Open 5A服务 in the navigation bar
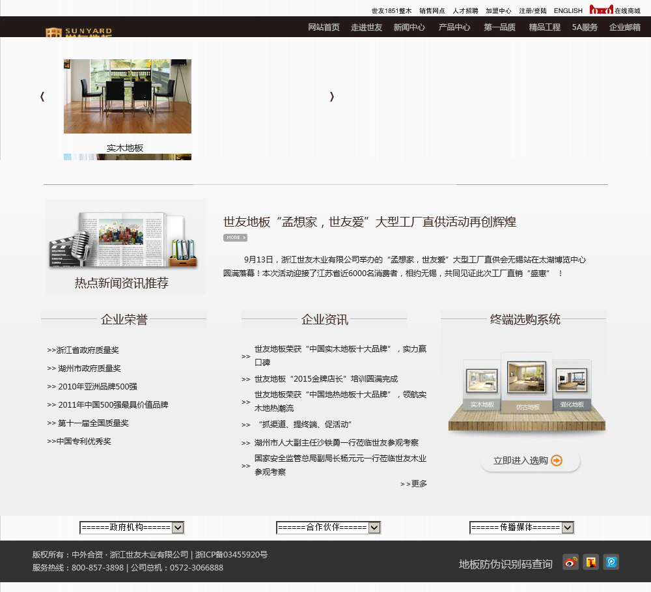The height and width of the screenshot is (592, 651). click(x=585, y=27)
